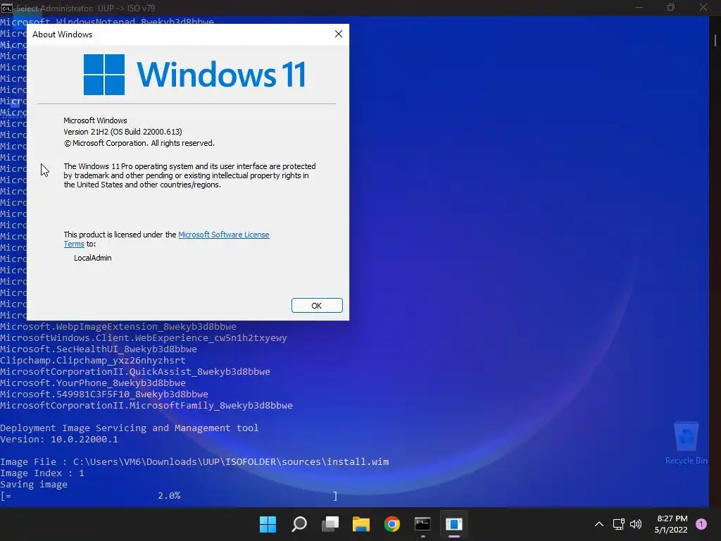Click 'Microsoft.WebpImageExtension_8wekyb3d8bbwe' console line

(118, 327)
